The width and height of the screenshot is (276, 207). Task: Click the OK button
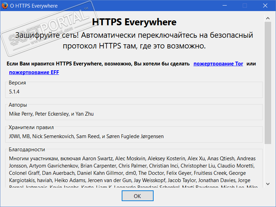(x=137, y=196)
